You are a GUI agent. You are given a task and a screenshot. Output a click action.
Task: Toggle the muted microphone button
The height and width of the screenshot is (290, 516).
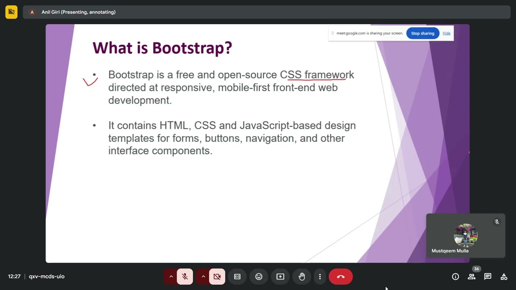click(x=185, y=277)
